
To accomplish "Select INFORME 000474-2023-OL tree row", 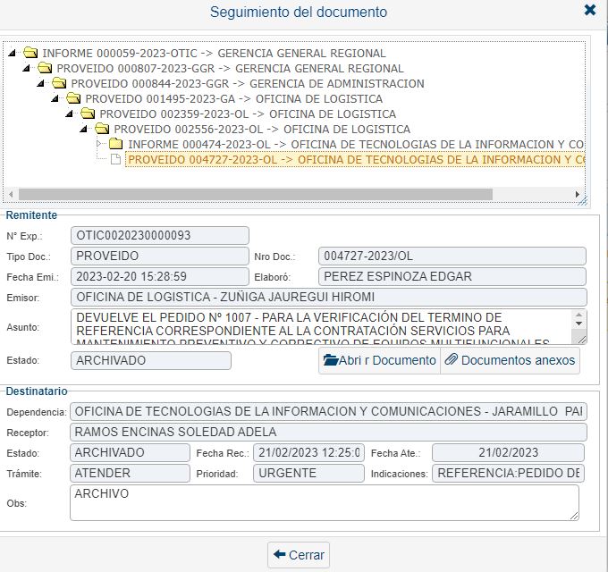I will point(356,144).
